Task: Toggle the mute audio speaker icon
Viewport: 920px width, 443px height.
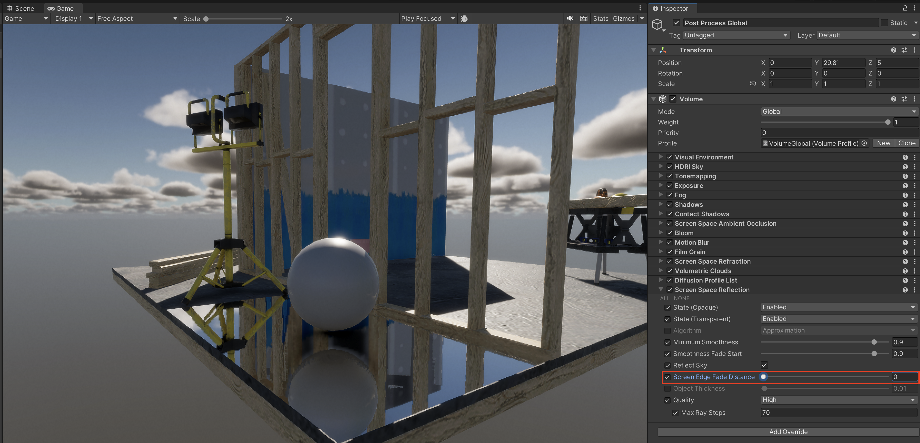Action: 570,19
